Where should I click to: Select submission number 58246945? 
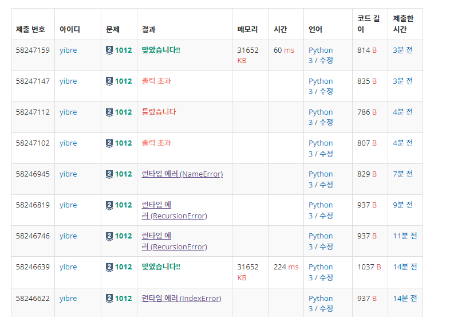tap(33, 174)
